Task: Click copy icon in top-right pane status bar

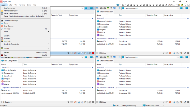Action: coord(178,53)
